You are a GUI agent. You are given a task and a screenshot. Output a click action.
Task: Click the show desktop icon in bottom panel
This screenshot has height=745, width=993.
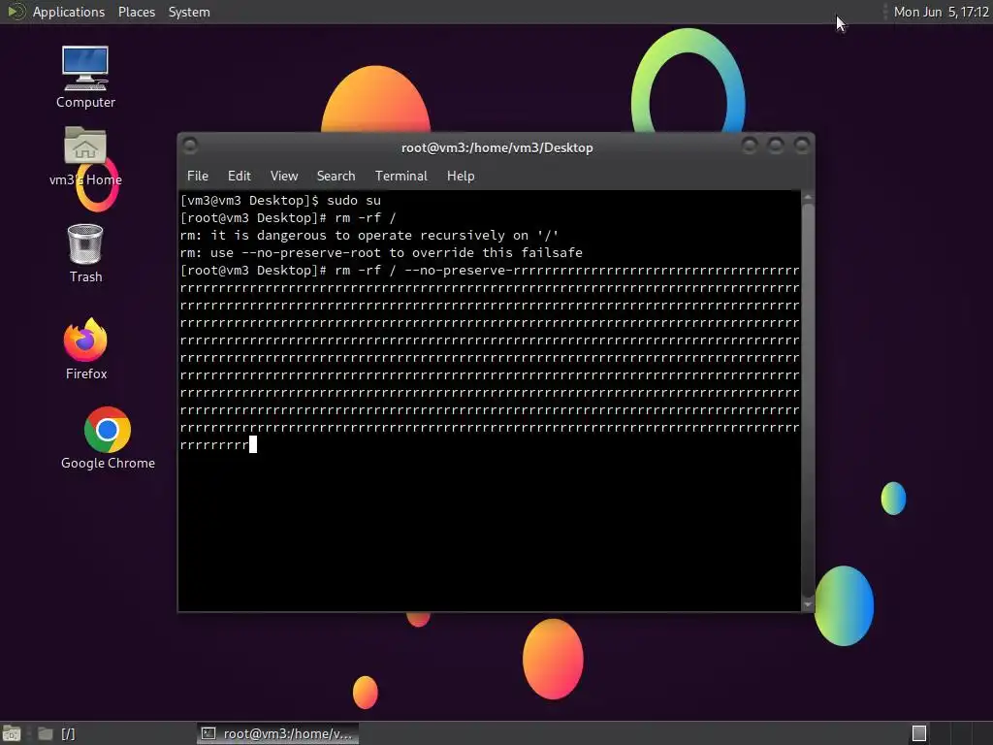coord(12,733)
